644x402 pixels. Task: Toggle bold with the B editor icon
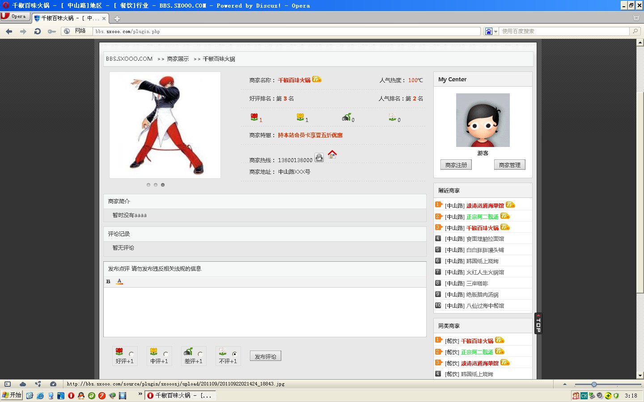point(108,281)
